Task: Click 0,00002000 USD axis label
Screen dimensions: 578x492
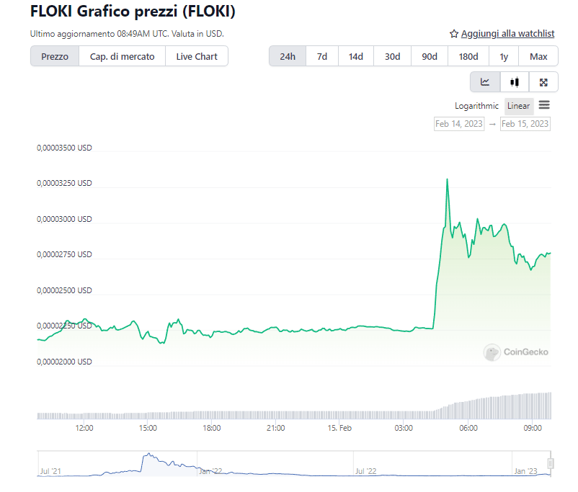Action: 64,362
